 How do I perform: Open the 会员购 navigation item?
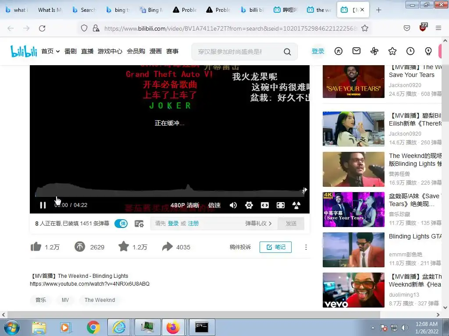(x=136, y=52)
